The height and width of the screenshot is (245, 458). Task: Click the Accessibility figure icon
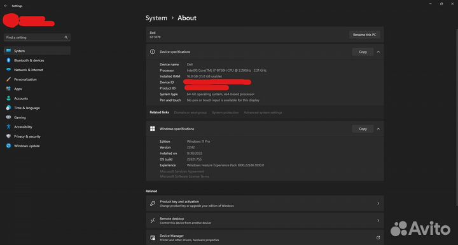click(x=8, y=127)
